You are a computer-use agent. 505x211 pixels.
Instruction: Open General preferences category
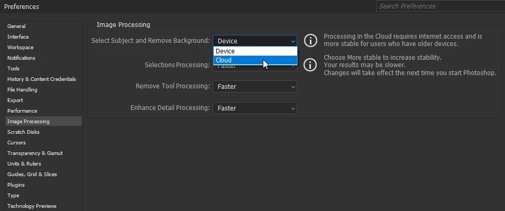tap(16, 26)
